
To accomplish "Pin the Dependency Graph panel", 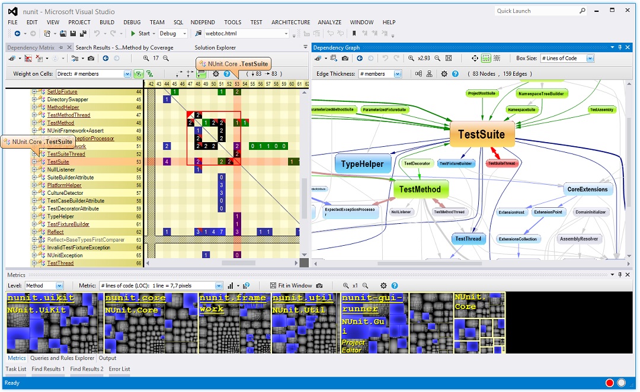I will 620,47.
